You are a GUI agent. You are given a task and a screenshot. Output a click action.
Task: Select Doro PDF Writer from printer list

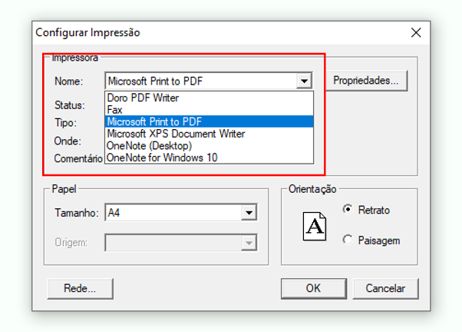(209, 98)
